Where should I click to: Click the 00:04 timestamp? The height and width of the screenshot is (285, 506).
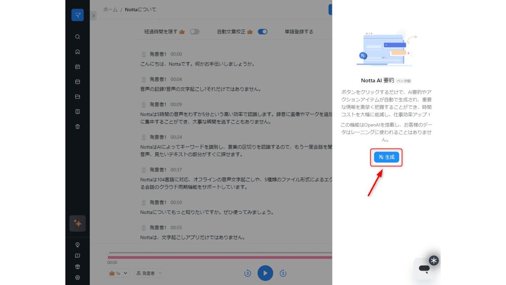tap(176, 79)
